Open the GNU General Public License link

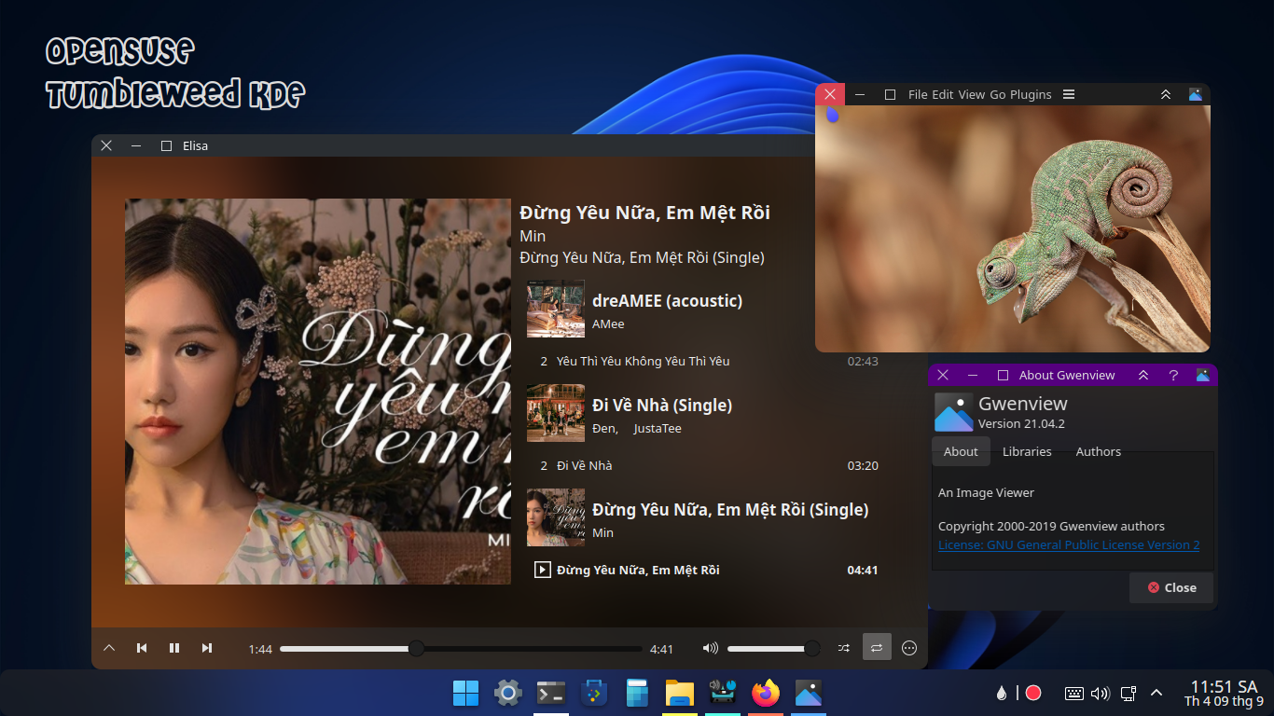pos(1069,544)
